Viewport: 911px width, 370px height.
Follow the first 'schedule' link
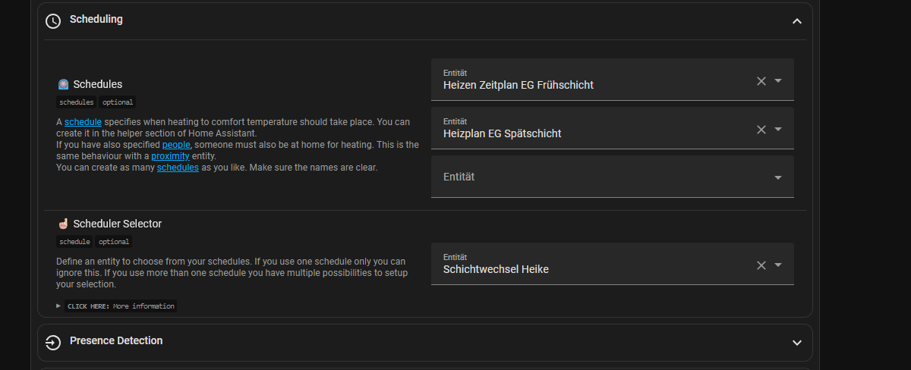point(83,122)
